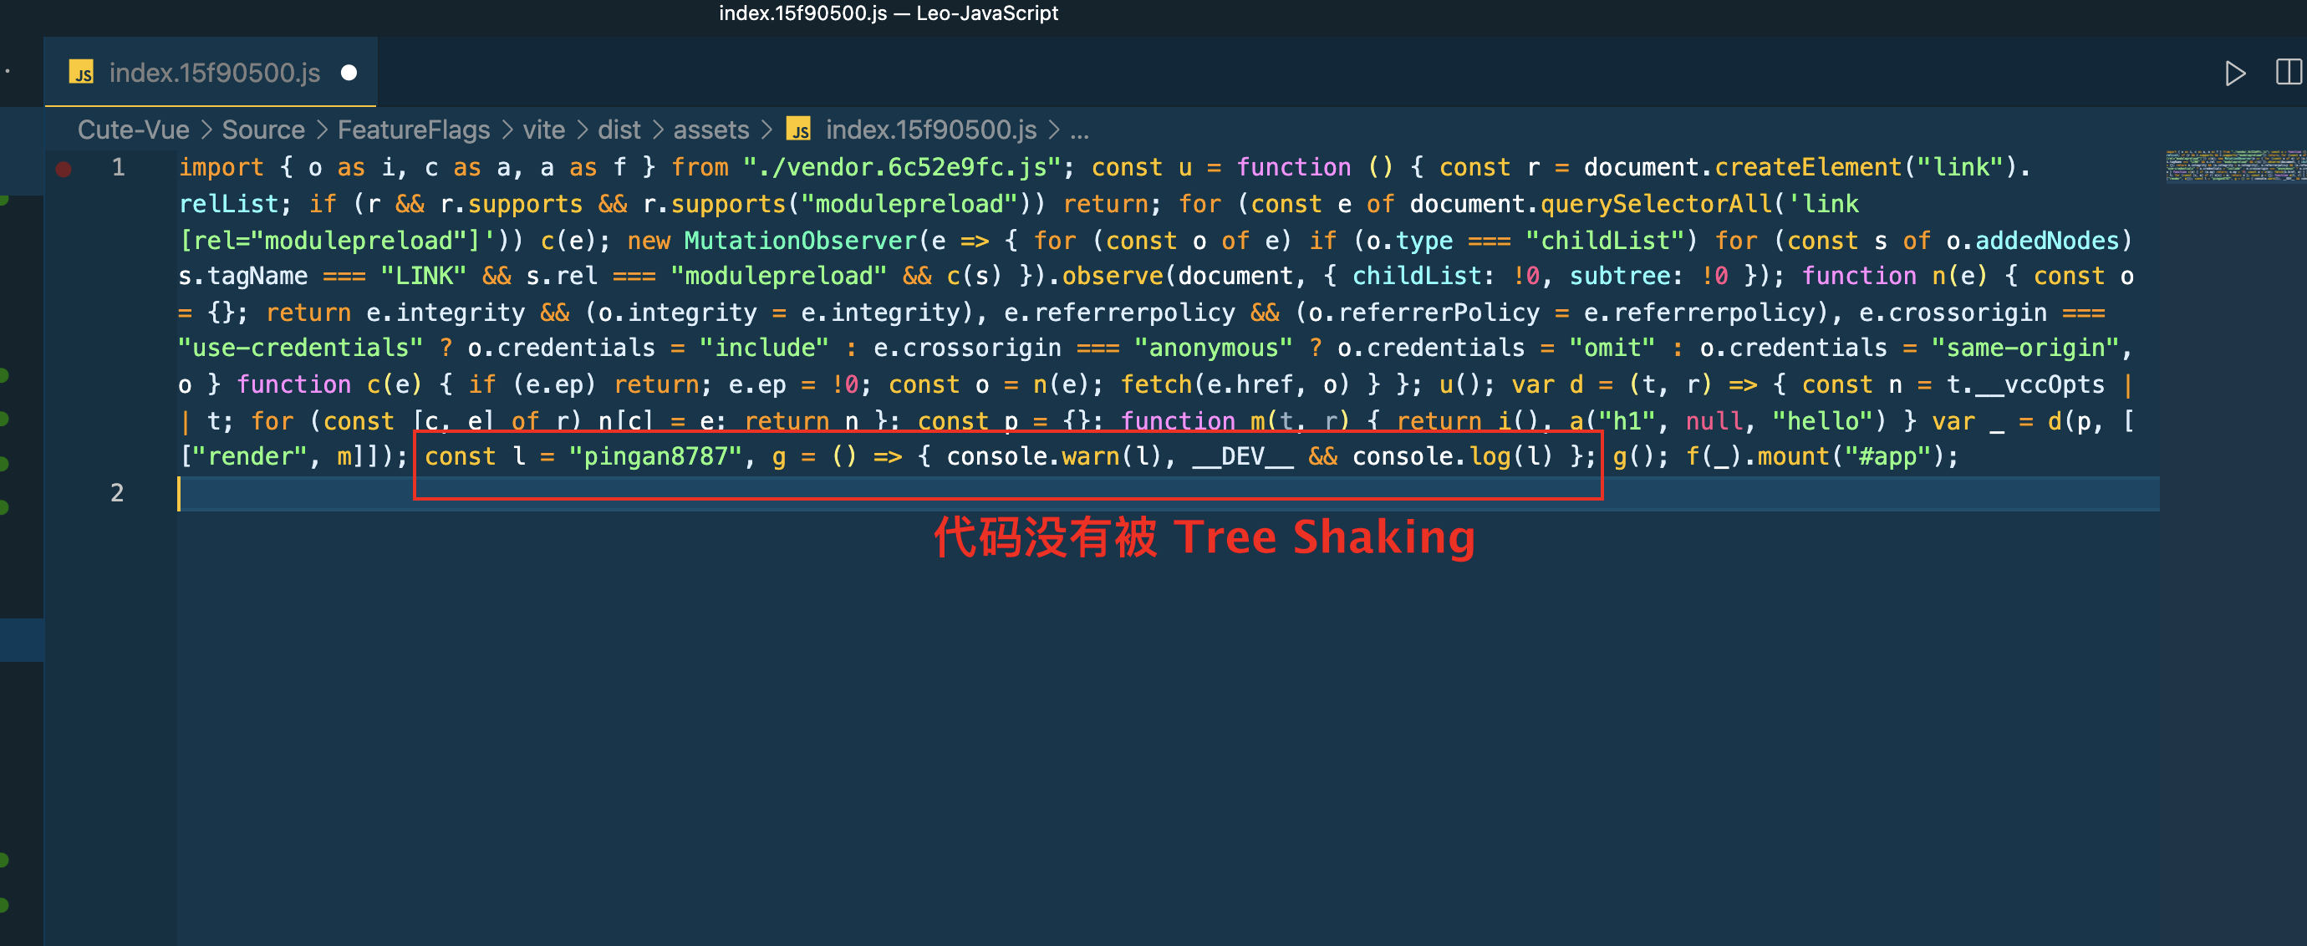Open the FeatureFlags breadcrumb folder
The image size is (2307, 946).
tap(413, 130)
